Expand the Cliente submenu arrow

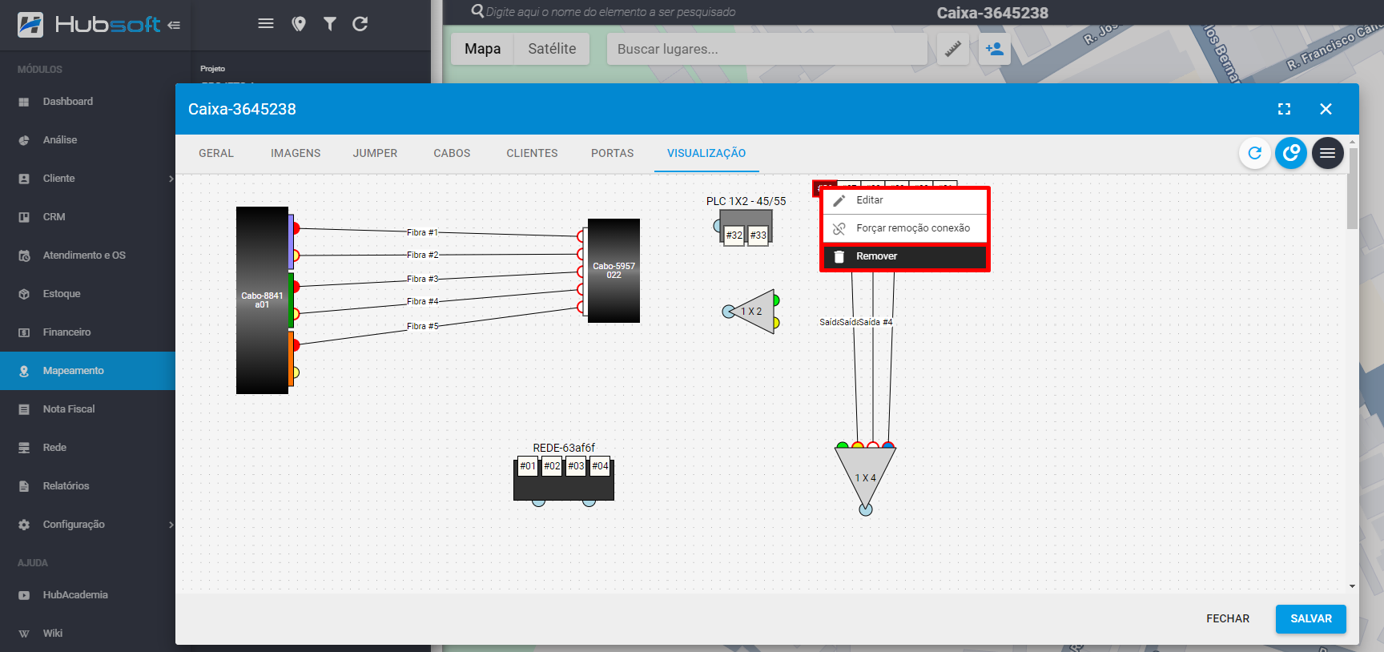pos(171,179)
